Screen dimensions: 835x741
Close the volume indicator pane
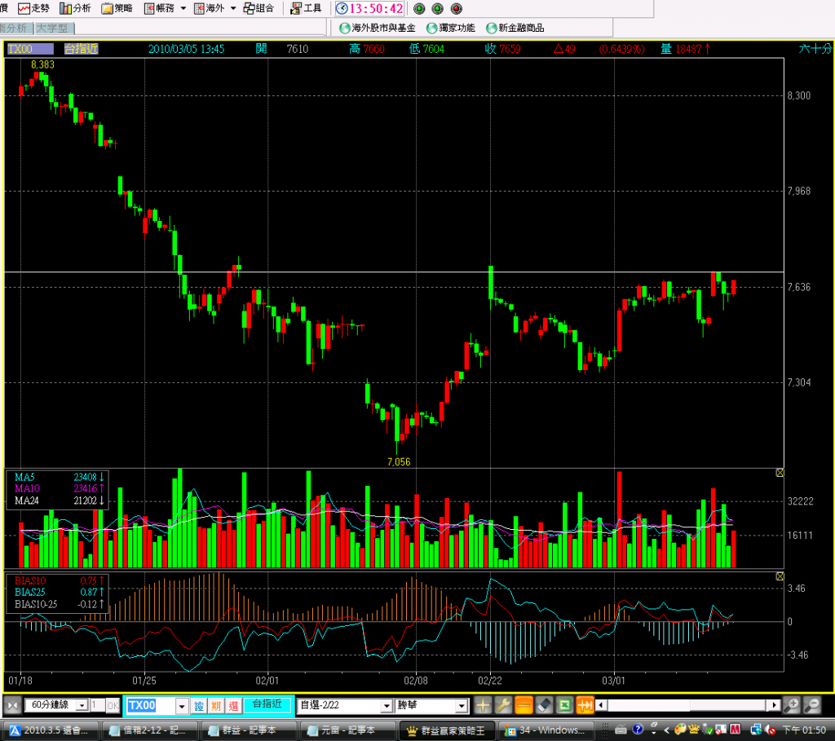point(780,473)
